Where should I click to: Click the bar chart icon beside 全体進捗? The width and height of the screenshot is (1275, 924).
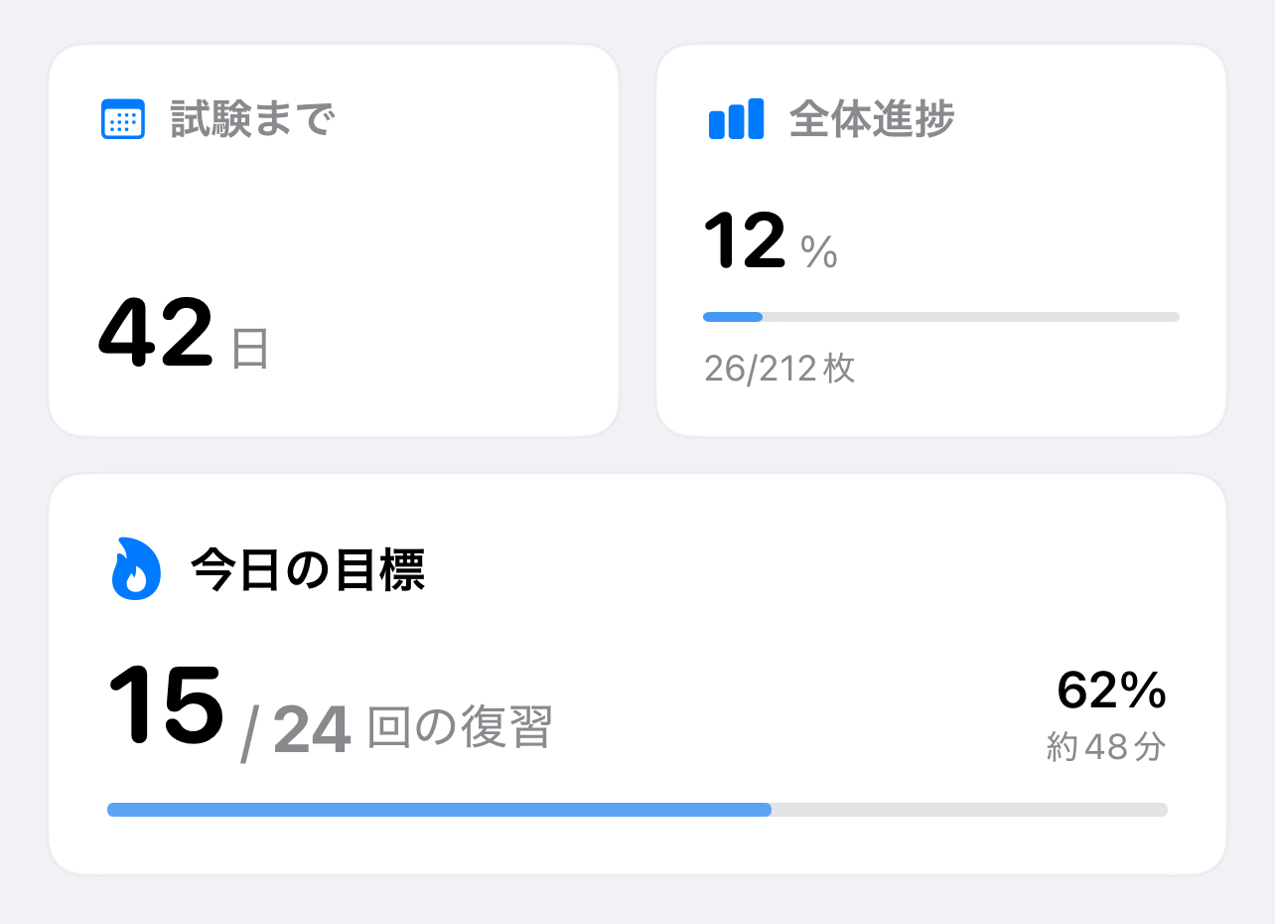coord(736,120)
